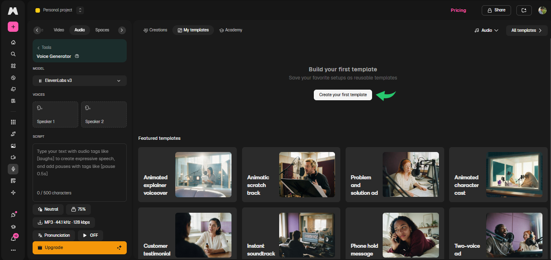Click the pink plus create button
The image size is (551, 260).
click(x=13, y=27)
